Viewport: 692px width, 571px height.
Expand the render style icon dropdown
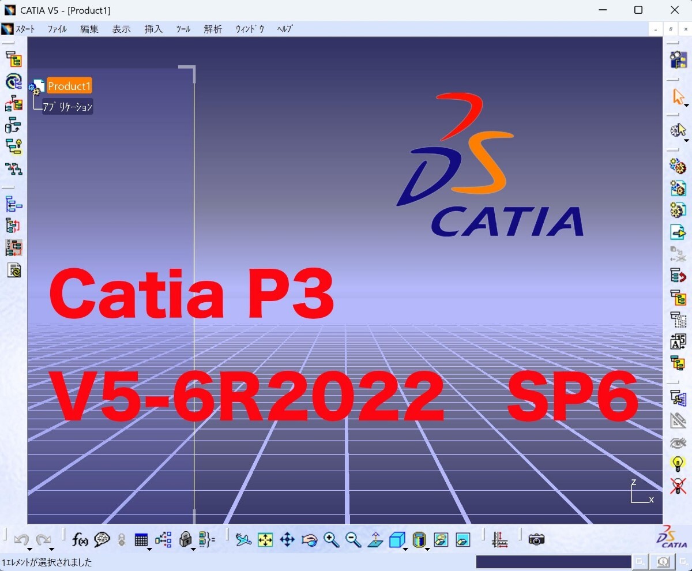coord(427,550)
